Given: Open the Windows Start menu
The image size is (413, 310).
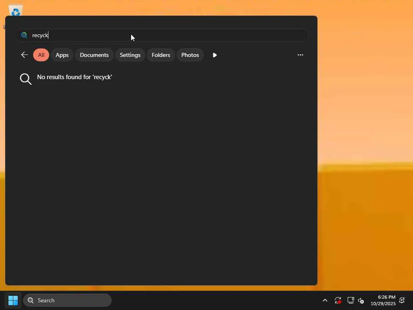Looking at the screenshot, I should 13,300.
